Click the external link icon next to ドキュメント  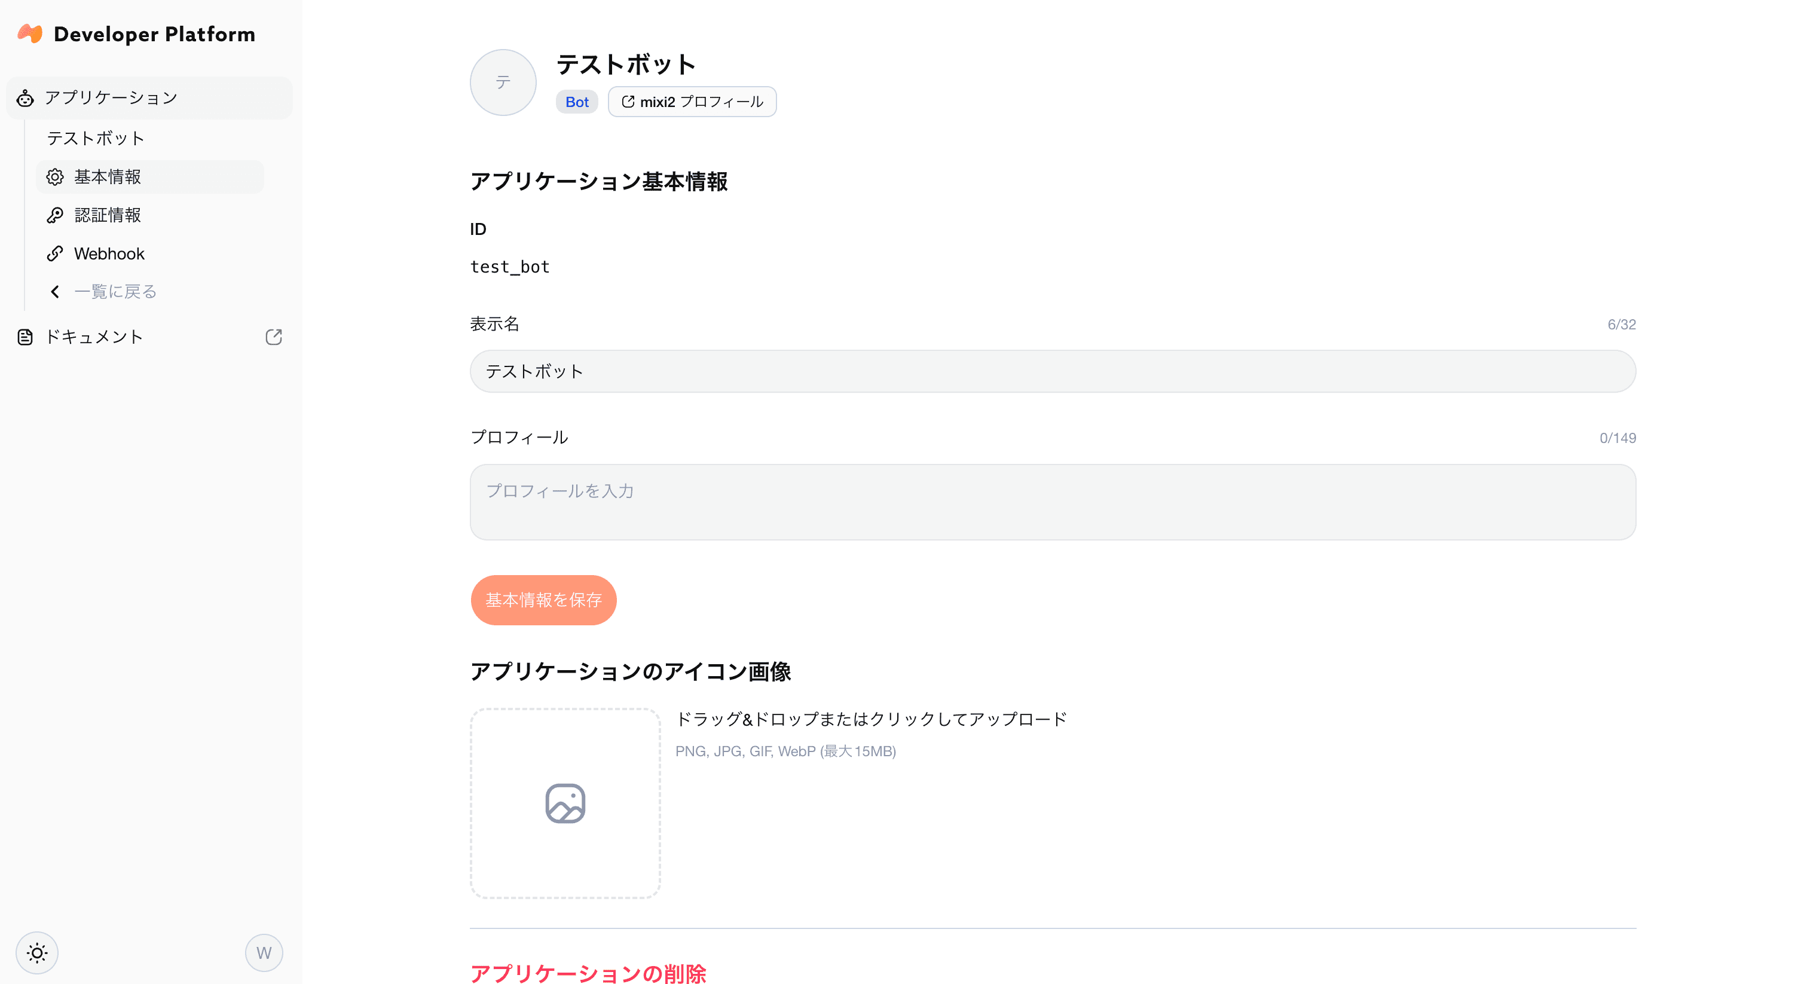(274, 337)
